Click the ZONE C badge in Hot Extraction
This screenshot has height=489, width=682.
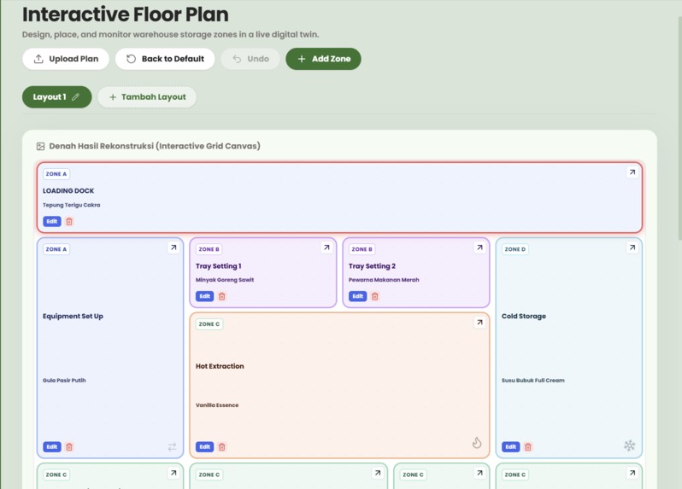click(x=209, y=324)
